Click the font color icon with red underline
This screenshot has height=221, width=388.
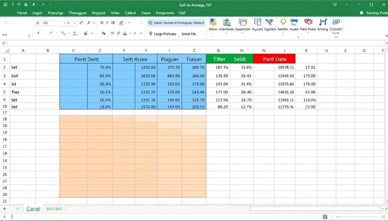[75, 33]
